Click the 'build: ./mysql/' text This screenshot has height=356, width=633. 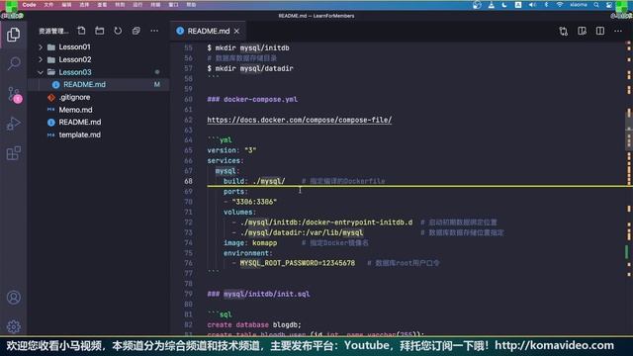click(254, 181)
